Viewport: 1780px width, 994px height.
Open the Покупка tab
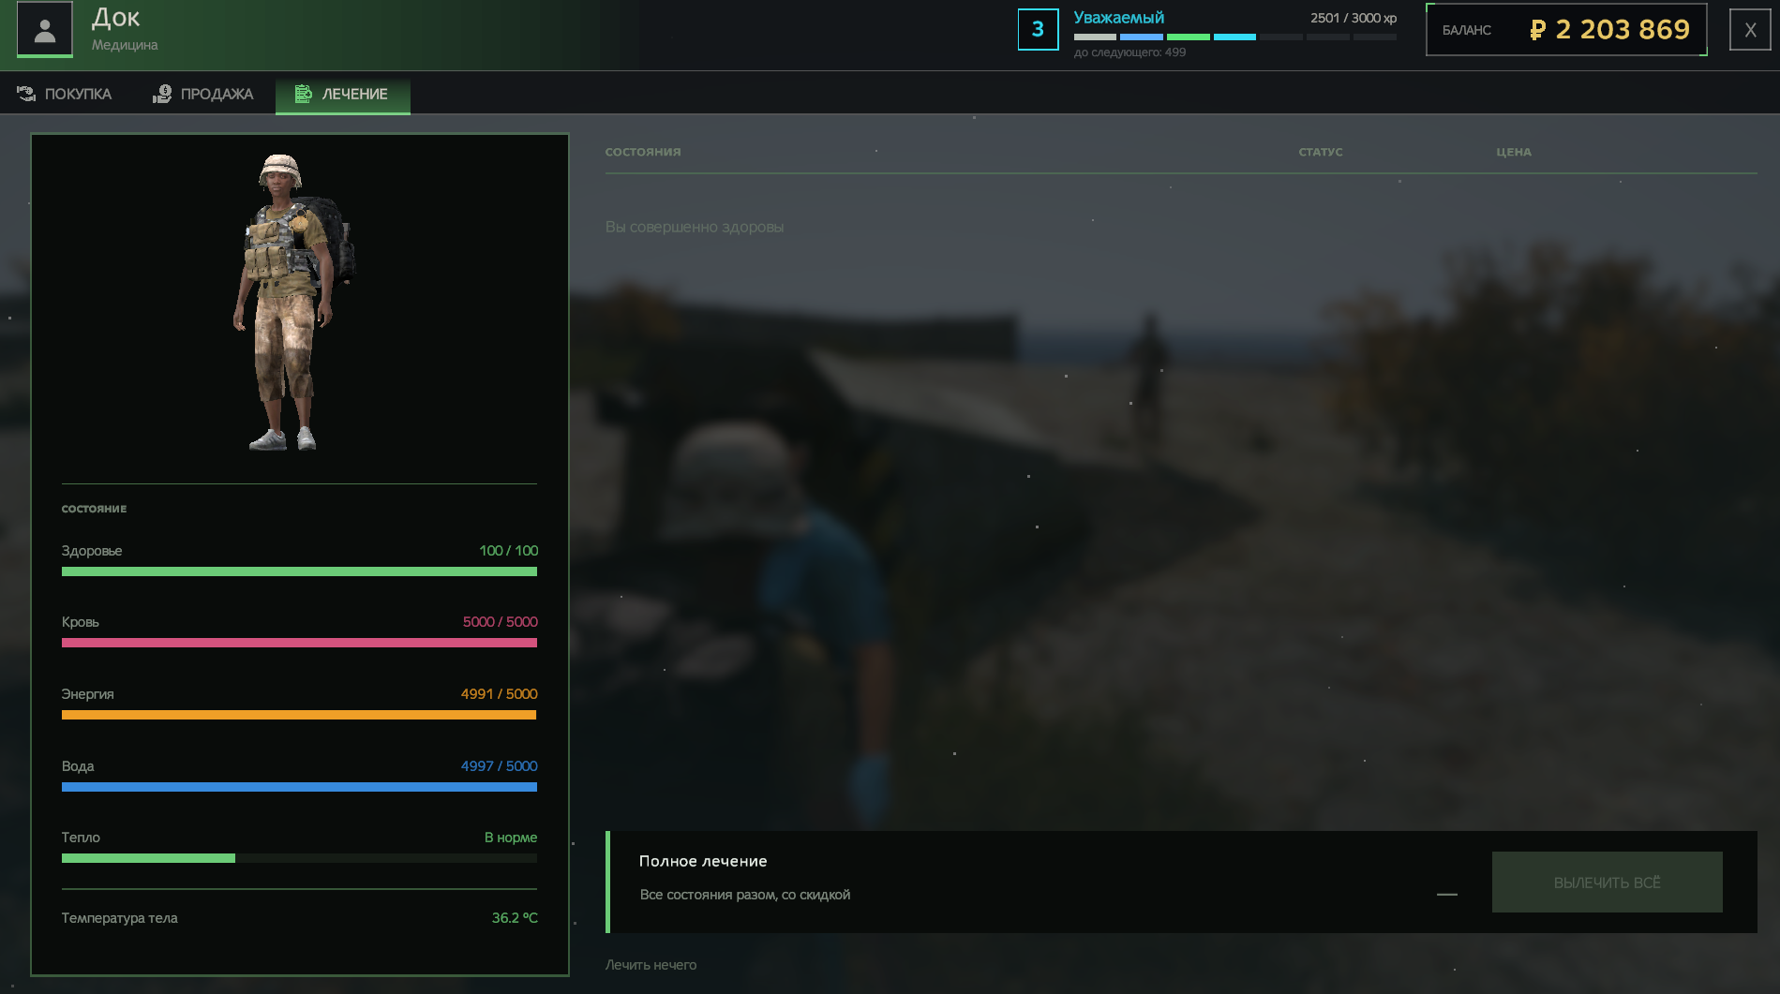(x=65, y=94)
